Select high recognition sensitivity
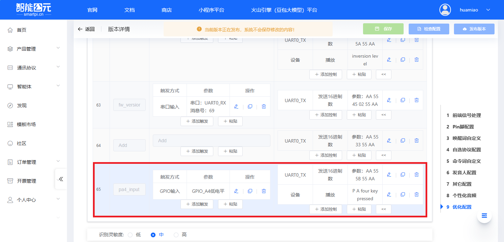Viewport: 504px width, 242px height. (176, 235)
